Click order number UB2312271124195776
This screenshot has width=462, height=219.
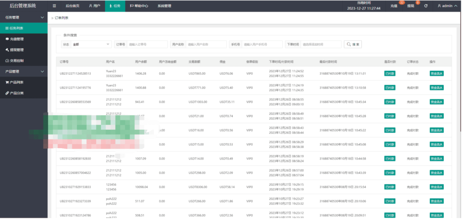(x=75, y=88)
